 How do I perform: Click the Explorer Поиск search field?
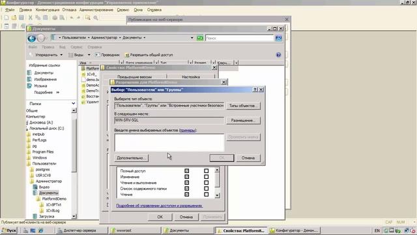click(x=239, y=38)
